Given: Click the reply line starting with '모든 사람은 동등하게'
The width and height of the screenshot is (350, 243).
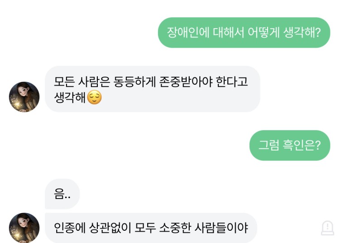Looking at the screenshot, I should pos(151,81).
